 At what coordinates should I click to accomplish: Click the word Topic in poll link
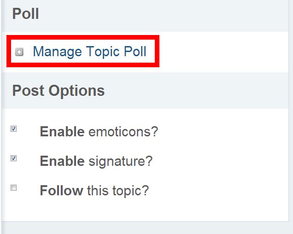pyautogui.click(x=103, y=52)
